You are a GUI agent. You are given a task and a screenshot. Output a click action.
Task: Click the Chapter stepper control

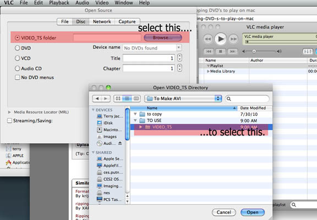(x=179, y=68)
